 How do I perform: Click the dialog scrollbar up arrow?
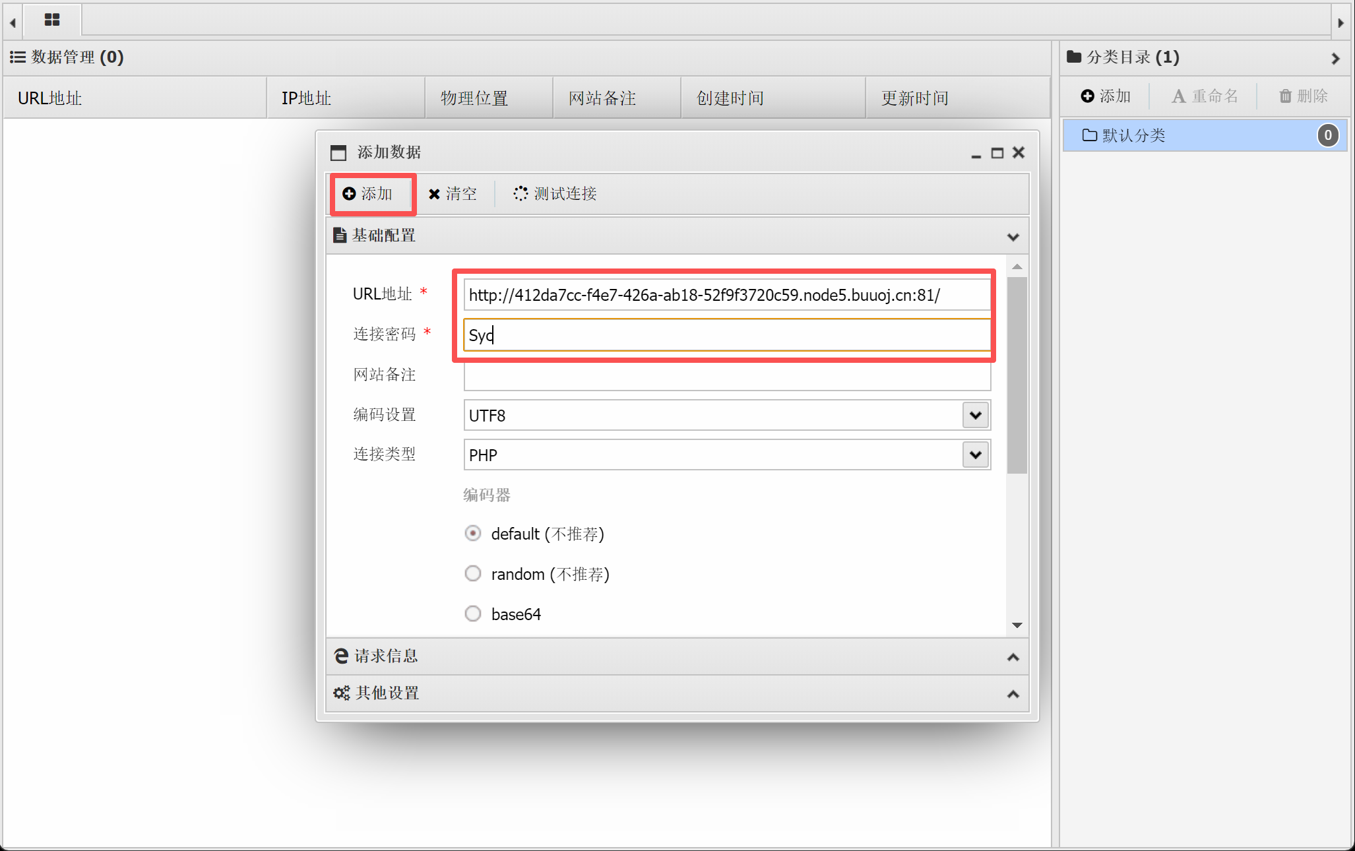tap(1017, 267)
